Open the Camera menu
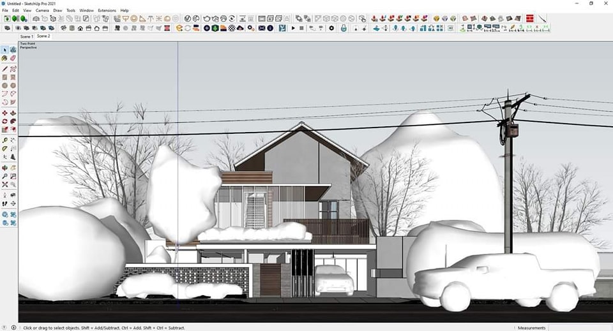 point(42,10)
